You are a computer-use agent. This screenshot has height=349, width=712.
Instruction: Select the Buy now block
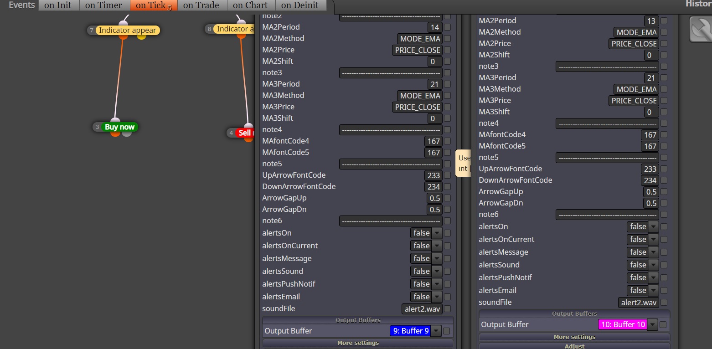click(x=120, y=127)
